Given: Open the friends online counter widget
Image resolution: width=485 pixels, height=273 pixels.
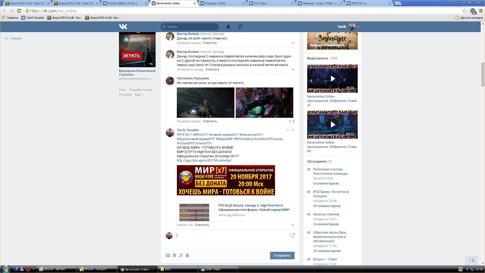Looking at the screenshot, I should point(471,260).
